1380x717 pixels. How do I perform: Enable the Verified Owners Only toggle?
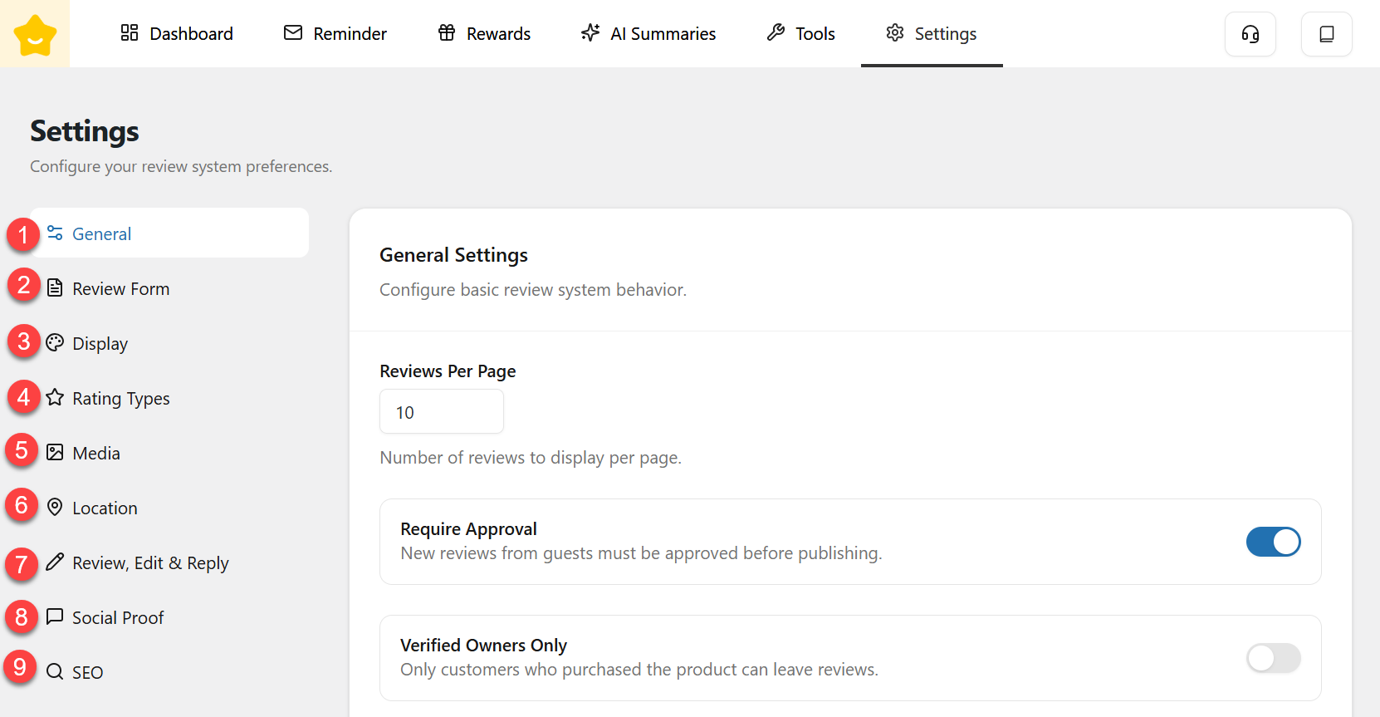point(1273,658)
